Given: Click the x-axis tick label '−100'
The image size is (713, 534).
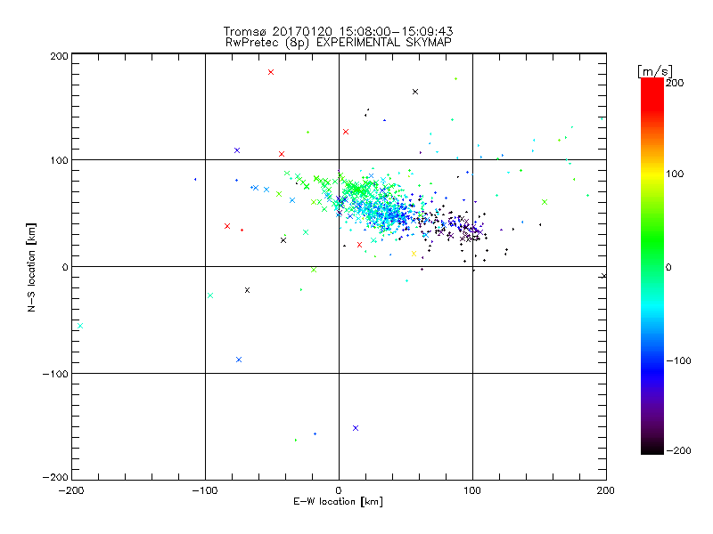Looking at the screenshot, I should (x=205, y=490).
